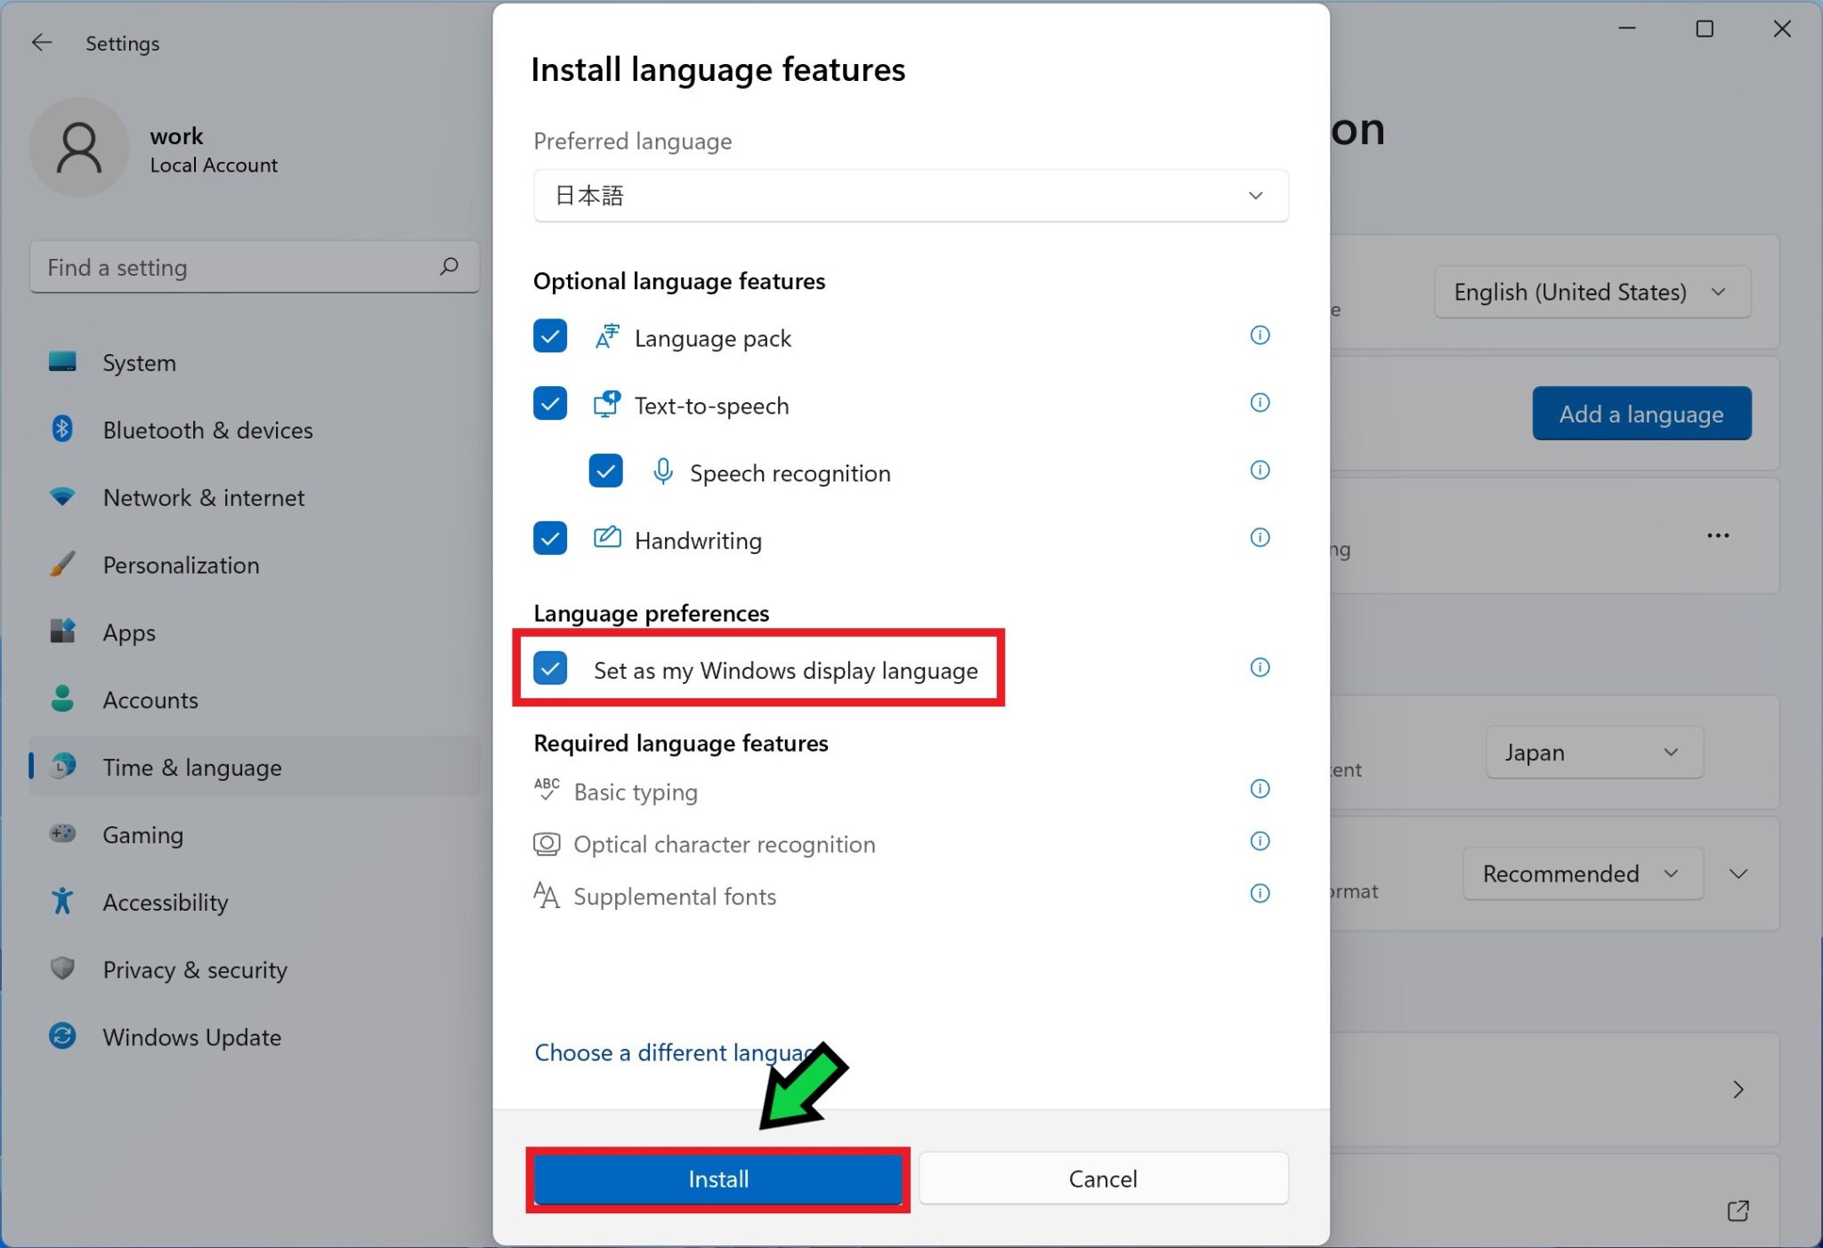Click the Time & language clock icon

pyautogui.click(x=62, y=766)
